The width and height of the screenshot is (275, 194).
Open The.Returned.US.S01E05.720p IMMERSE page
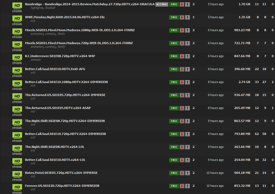[65, 95]
